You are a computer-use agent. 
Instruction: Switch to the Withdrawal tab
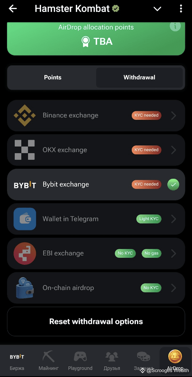click(139, 78)
